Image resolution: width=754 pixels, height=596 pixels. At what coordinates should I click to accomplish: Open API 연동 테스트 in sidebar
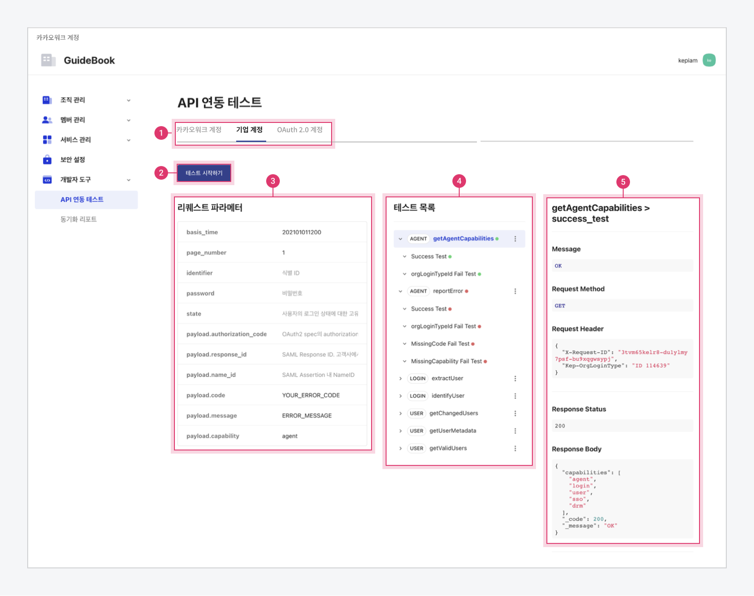[x=86, y=200]
